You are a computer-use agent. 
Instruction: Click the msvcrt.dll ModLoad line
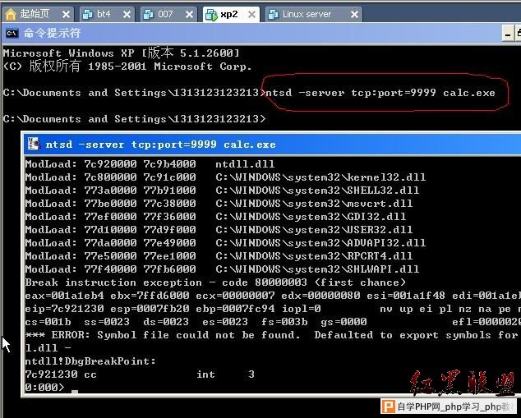click(219, 203)
